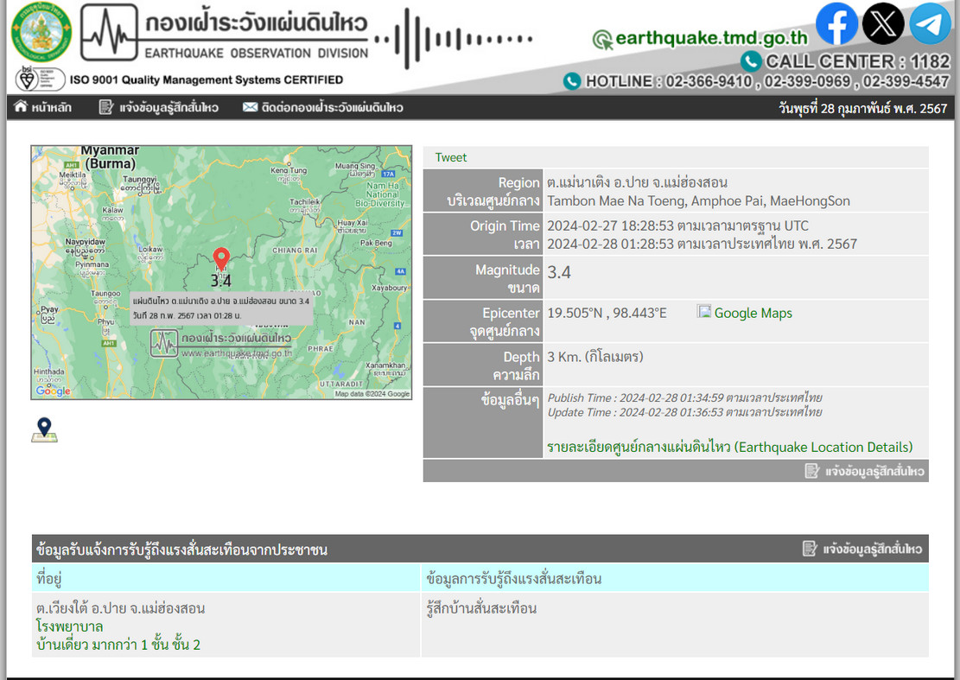Go to หน้าหลัก home menu item
The width and height of the screenshot is (960, 680).
[x=43, y=108]
